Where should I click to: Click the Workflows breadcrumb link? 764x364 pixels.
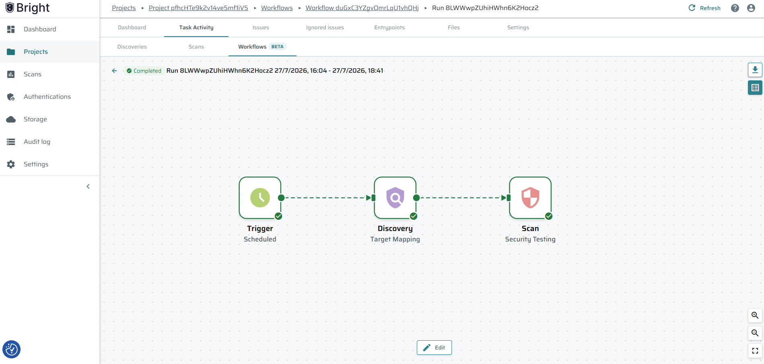click(277, 8)
